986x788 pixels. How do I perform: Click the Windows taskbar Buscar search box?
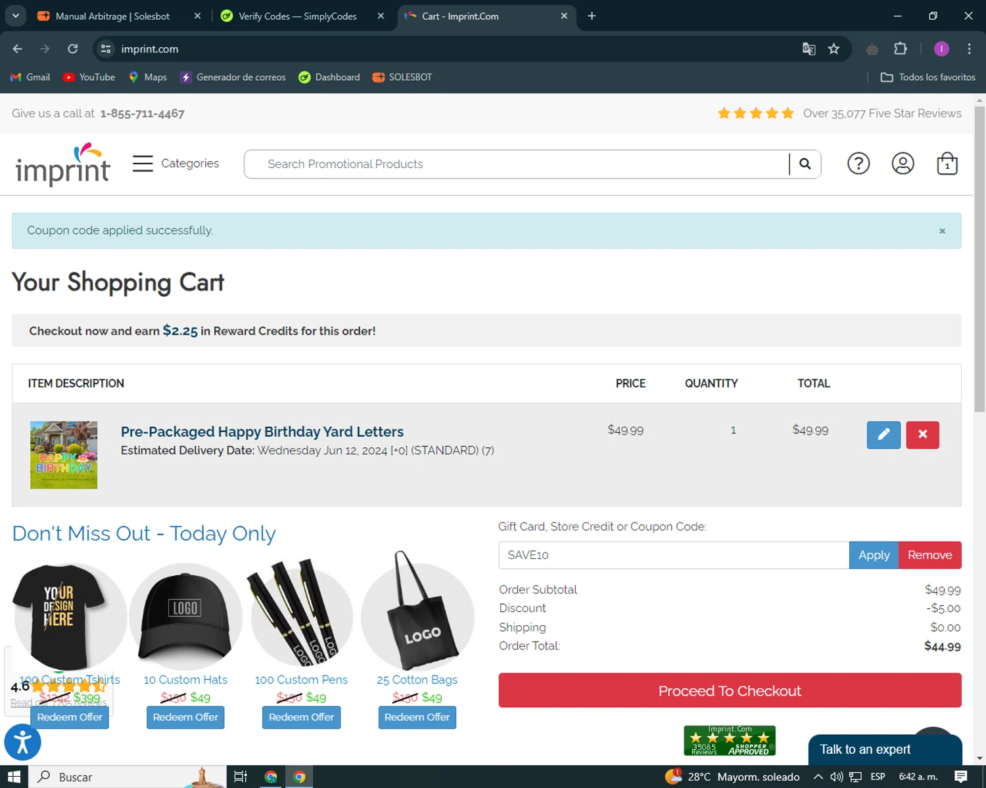coord(128,777)
